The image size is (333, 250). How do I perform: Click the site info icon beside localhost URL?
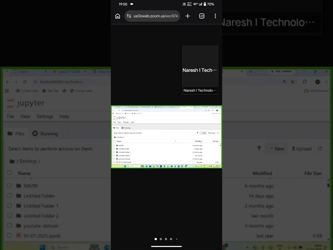coord(35,82)
